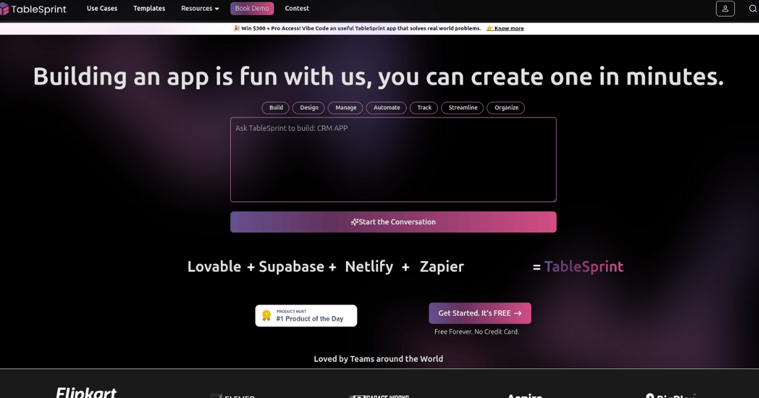Toggle the Automate tag chip
This screenshot has width=759, height=398.
click(386, 107)
